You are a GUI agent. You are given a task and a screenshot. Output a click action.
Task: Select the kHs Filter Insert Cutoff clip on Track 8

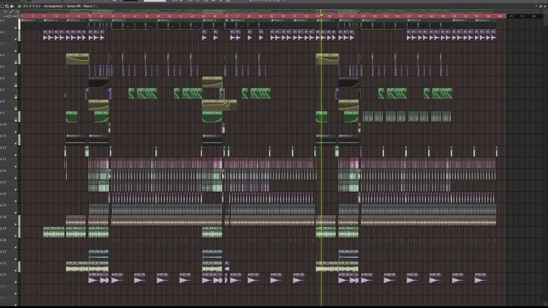point(219,105)
